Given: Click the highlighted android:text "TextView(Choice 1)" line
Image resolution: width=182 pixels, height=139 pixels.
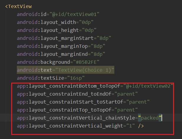Looking at the screenshot, I should click(x=66, y=70).
